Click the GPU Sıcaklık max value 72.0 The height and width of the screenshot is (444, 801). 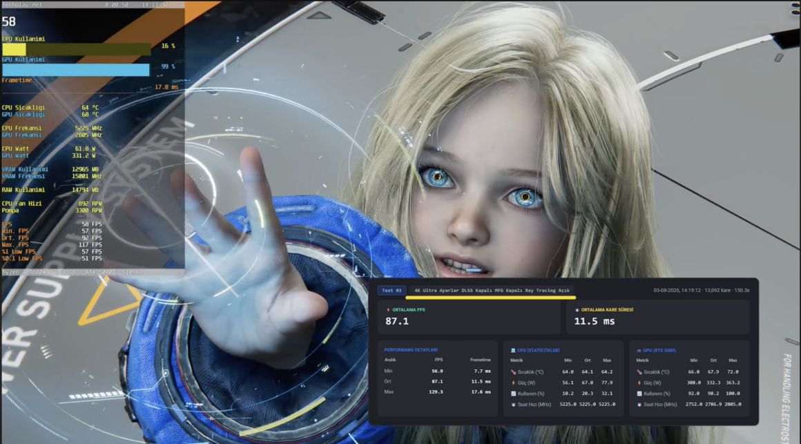(733, 372)
